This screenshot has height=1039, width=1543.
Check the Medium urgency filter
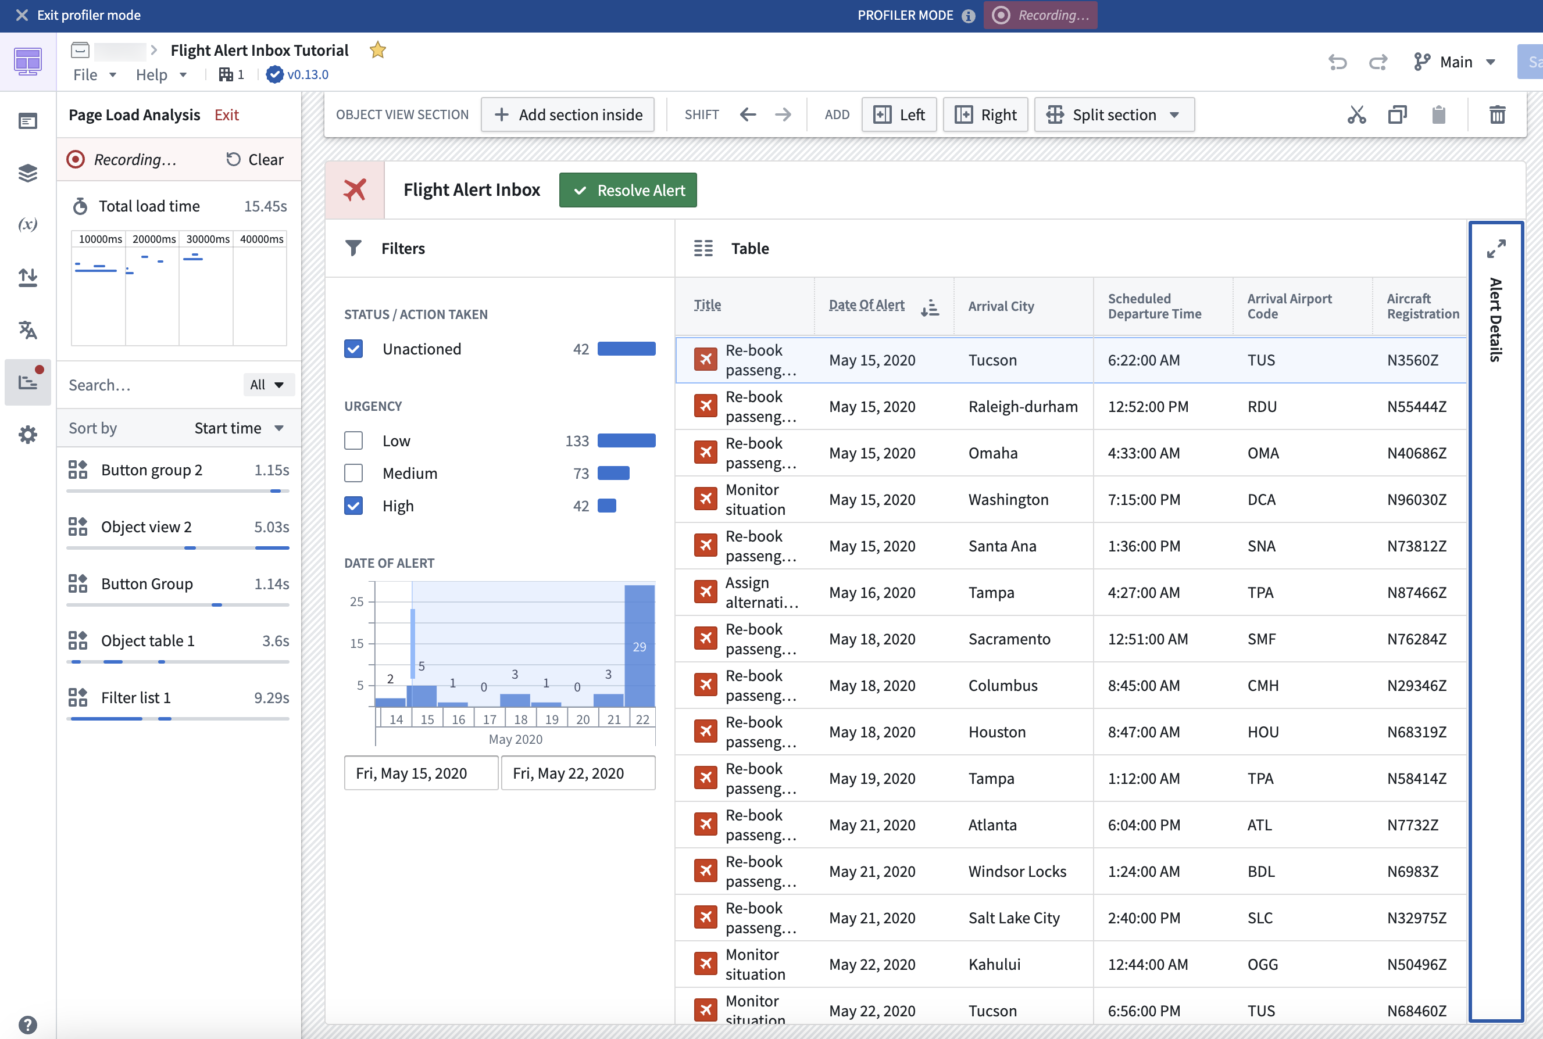point(353,473)
